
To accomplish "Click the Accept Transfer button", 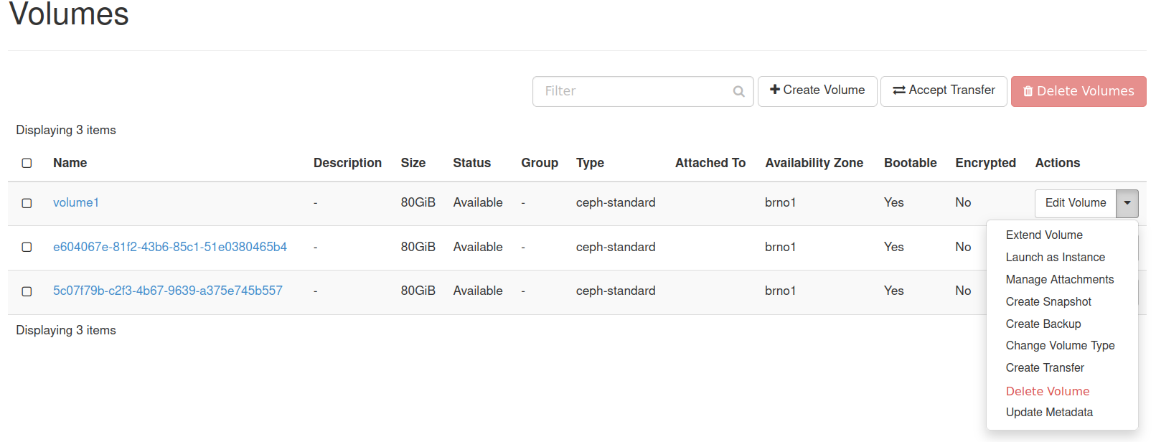I will pos(943,90).
